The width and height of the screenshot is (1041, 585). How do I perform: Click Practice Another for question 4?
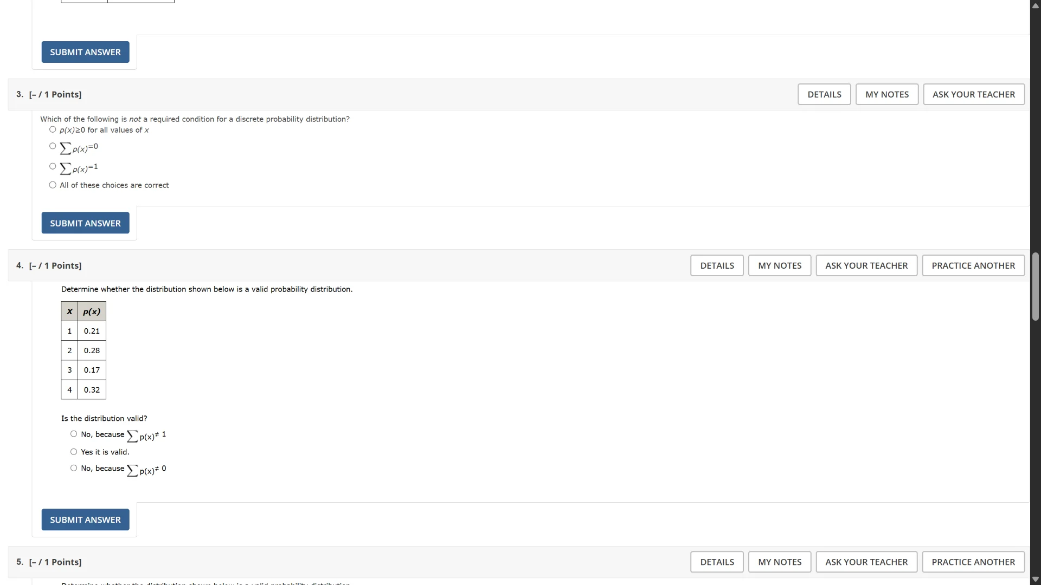[x=973, y=265]
